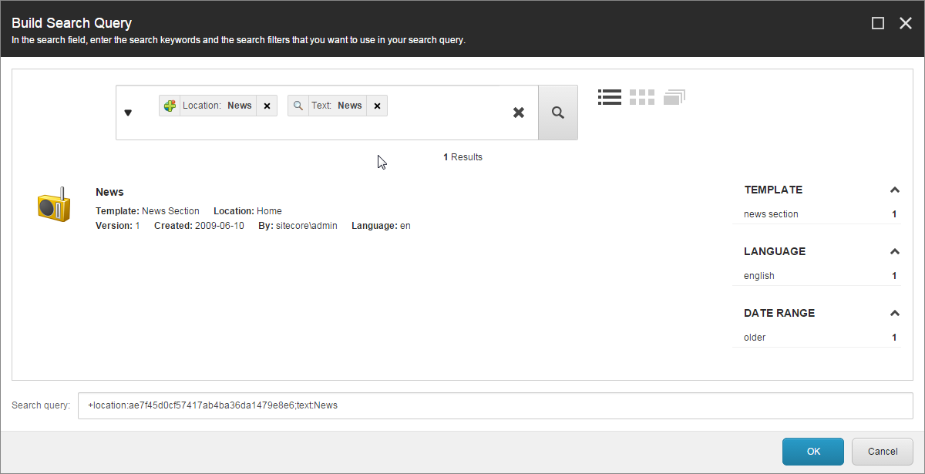Switch to list view of results
The height and width of the screenshot is (474, 925).
pyautogui.click(x=609, y=97)
